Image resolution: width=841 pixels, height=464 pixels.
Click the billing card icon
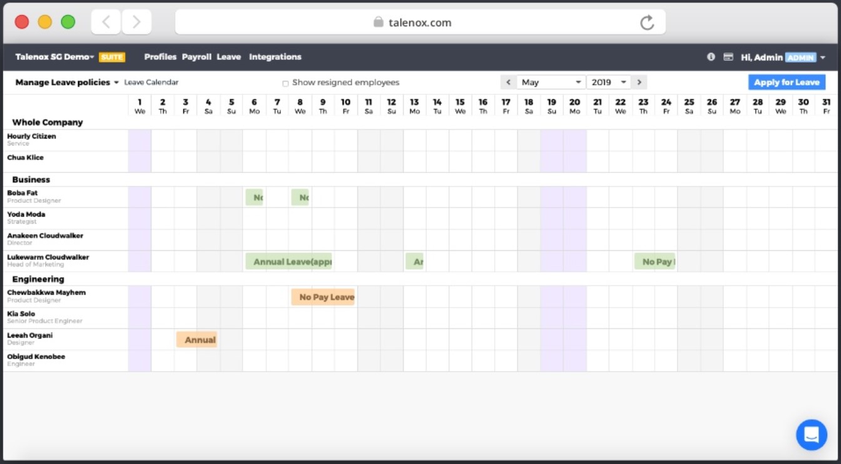pos(728,57)
